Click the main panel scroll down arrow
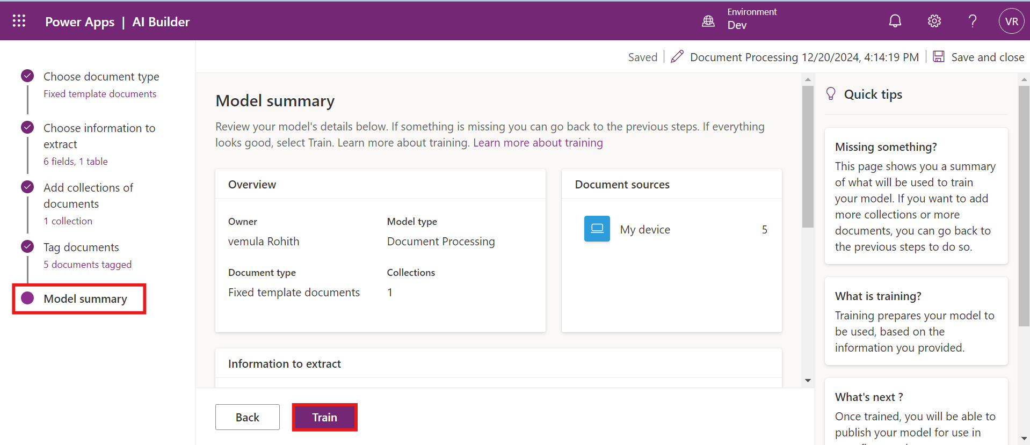This screenshot has width=1030, height=445. (x=808, y=381)
